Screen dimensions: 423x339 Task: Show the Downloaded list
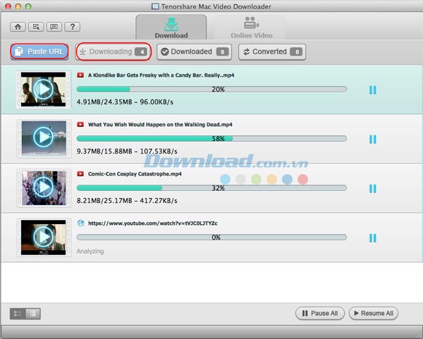click(195, 51)
